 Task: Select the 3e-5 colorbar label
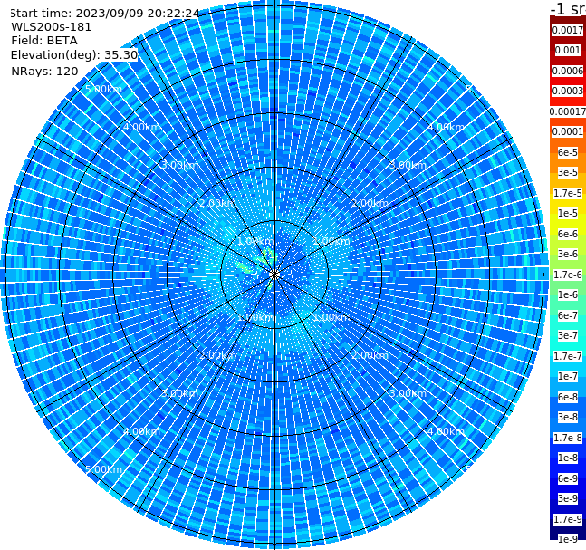[x=568, y=172]
